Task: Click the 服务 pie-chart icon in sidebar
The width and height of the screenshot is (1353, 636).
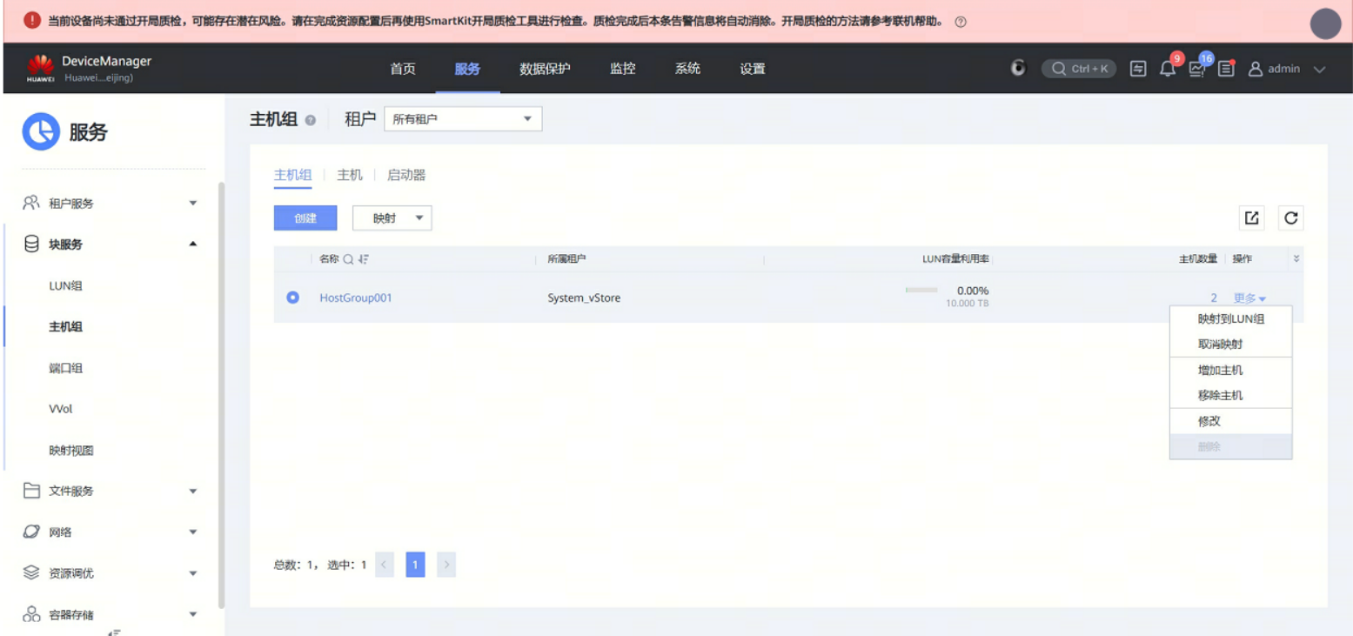Action: (40, 132)
